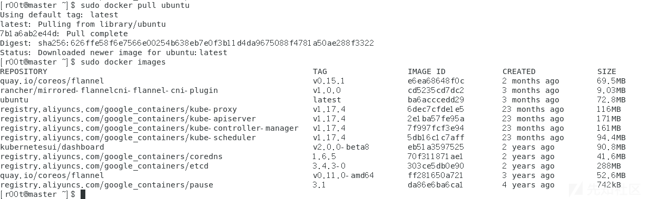Viewport: 649px width, 199px height.
Task: Click the image ID ba6acccedd29
Action: pyautogui.click(x=436, y=100)
